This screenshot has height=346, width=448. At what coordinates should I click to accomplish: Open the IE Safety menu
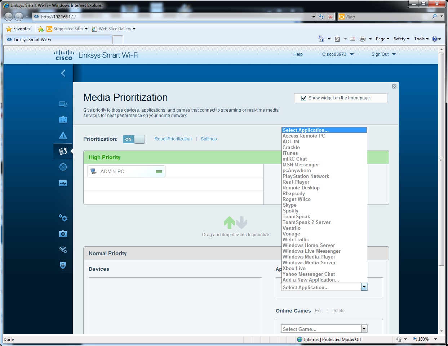point(402,39)
